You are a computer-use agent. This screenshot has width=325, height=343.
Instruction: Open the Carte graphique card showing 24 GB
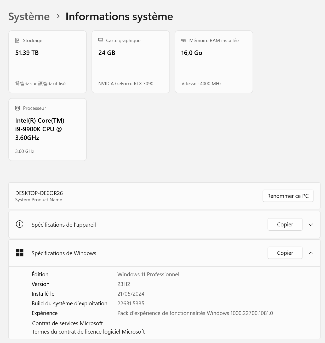[131, 62]
